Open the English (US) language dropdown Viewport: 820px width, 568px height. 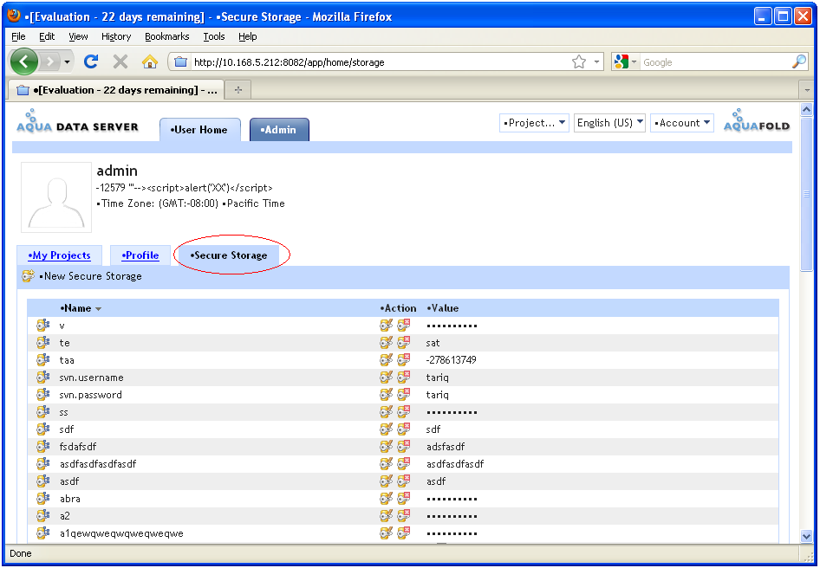coord(609,123)
